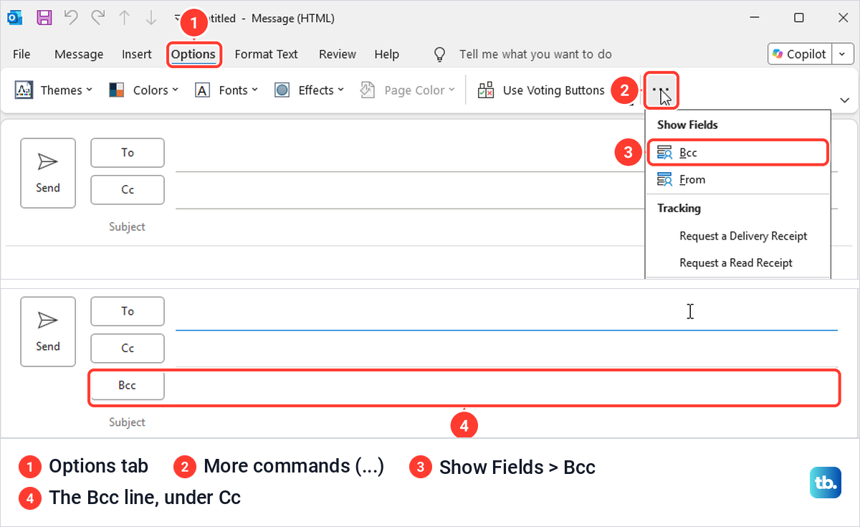Open the Fonts dropdown
Viewport: 860px width, 527px height.
click(226, 90)
